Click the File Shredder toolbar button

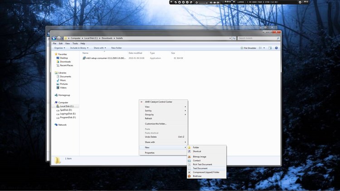tap(248, 48)
